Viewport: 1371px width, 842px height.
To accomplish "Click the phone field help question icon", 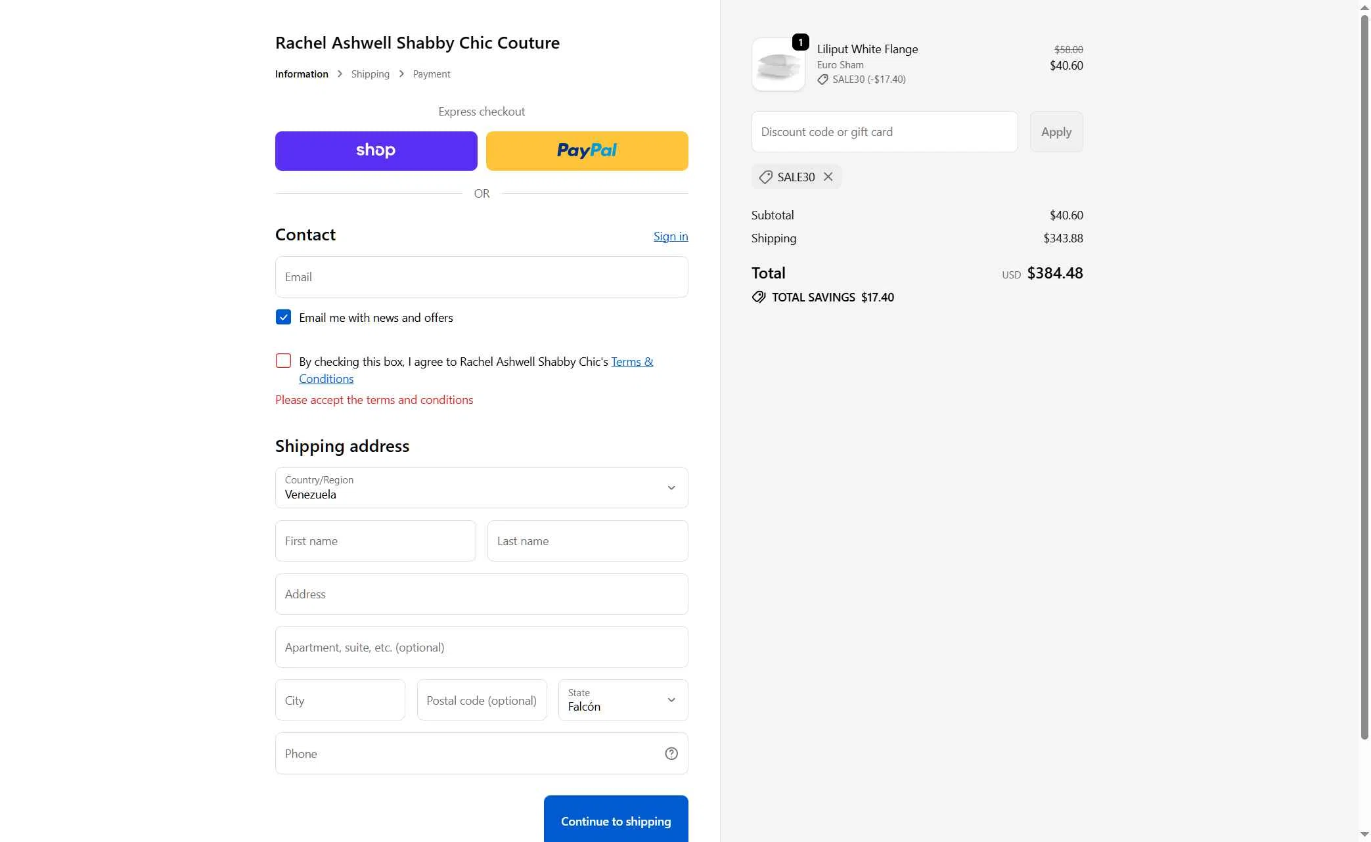I will [x=671, y=753].
